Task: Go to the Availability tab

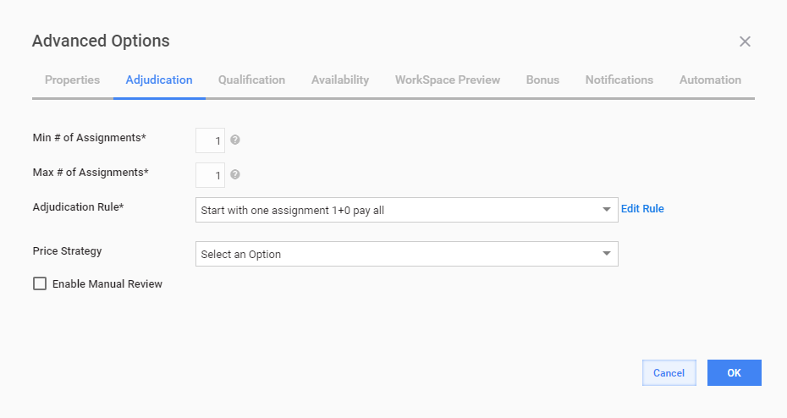Action: tap(340, 80)
